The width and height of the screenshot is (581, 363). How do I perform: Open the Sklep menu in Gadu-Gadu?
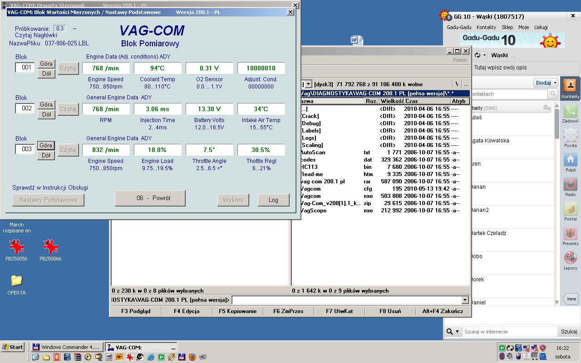point(507,27)
